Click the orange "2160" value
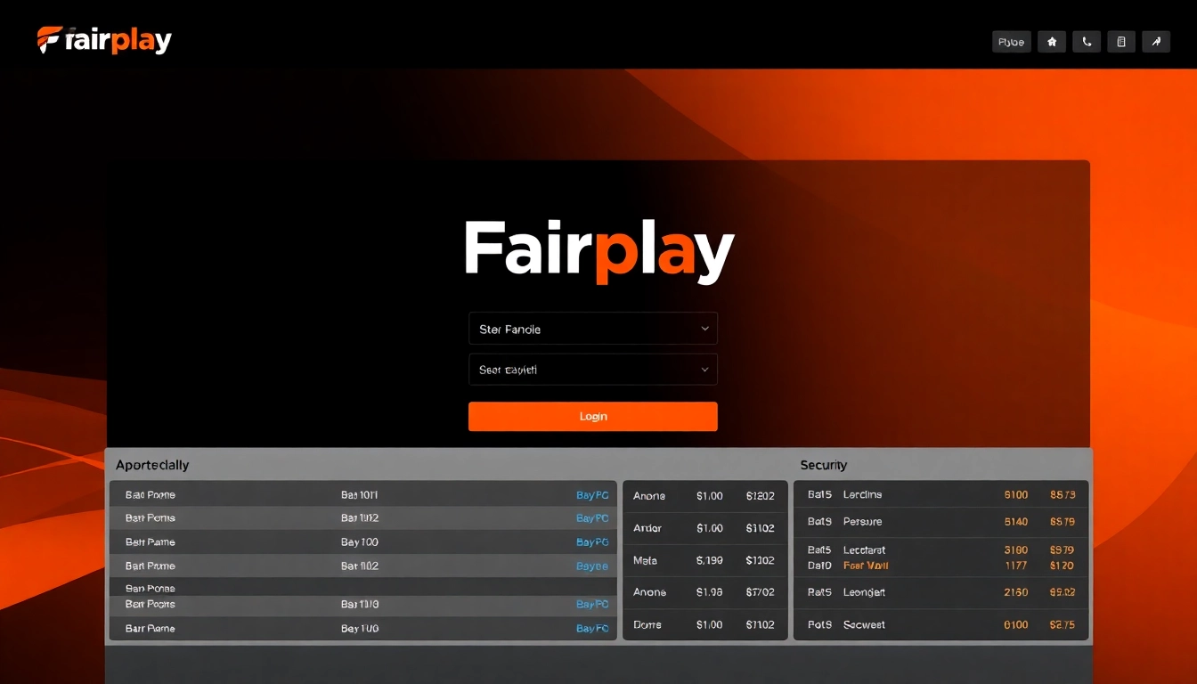This screenshot has width=1197, height=684. pyautogui.click(x=1015, y=592)
